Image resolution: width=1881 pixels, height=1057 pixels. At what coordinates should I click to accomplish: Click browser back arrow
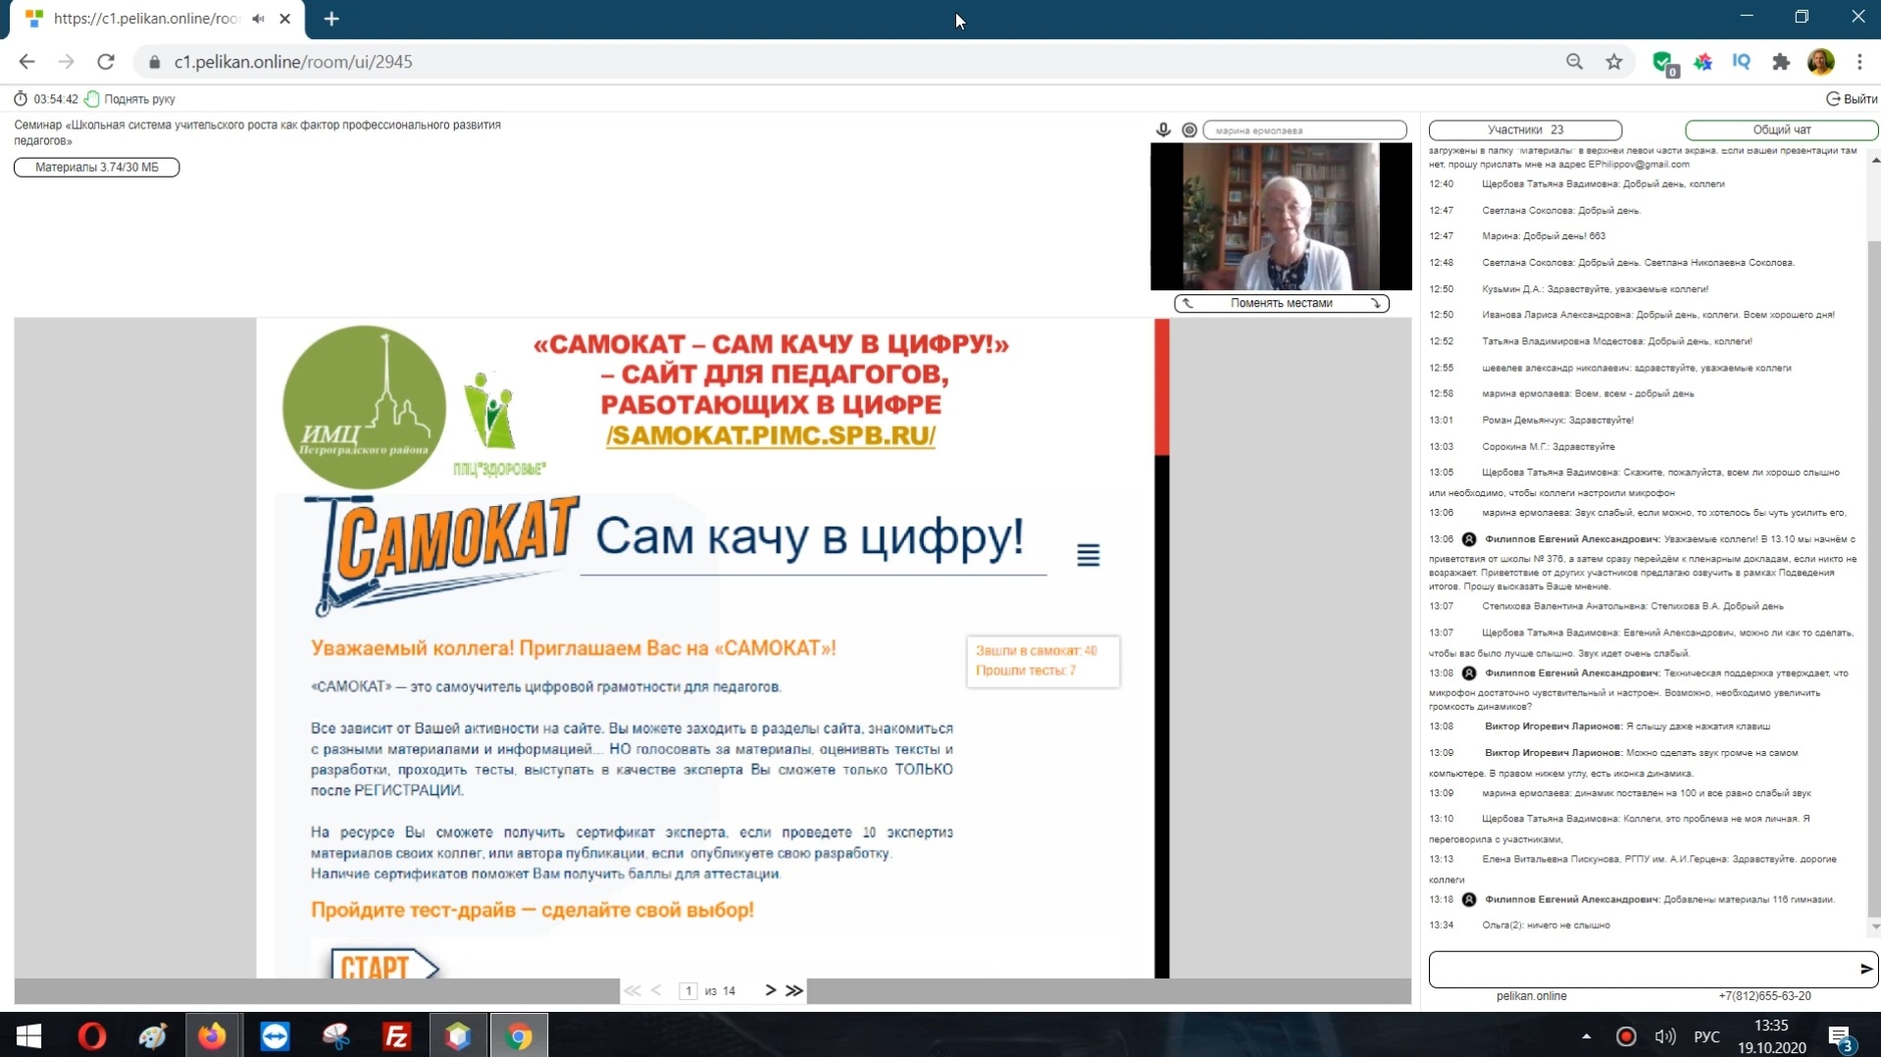[x=26, y=62]
